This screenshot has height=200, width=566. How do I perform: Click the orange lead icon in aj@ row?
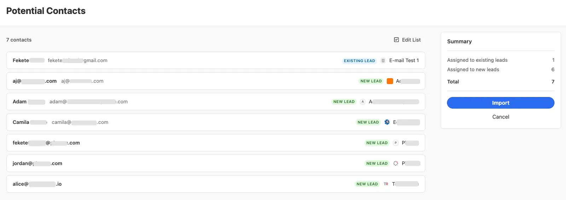coord(390,81)
